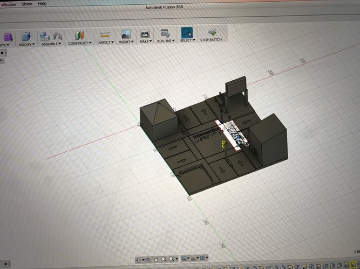Select the Pan hand tool

click(x=156, y=259)
